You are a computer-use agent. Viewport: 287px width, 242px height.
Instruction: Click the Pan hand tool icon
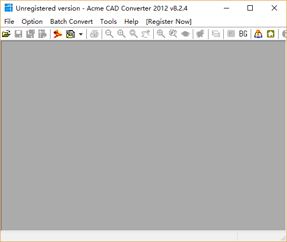146,34
